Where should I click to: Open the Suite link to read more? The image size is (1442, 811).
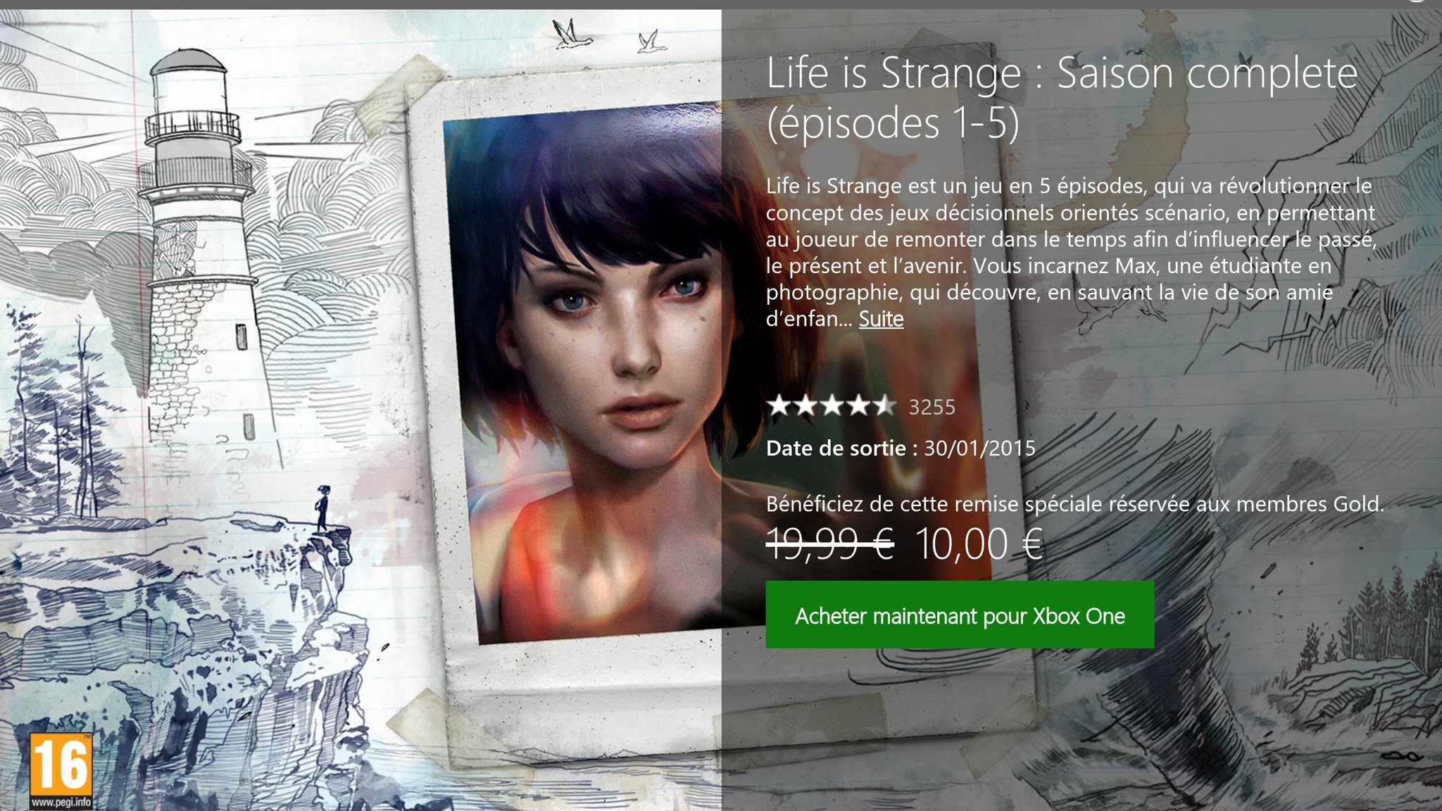click(881, 319)
